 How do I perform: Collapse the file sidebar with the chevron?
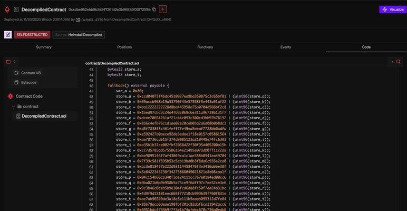pyautogui.click(x=14, y=62)
